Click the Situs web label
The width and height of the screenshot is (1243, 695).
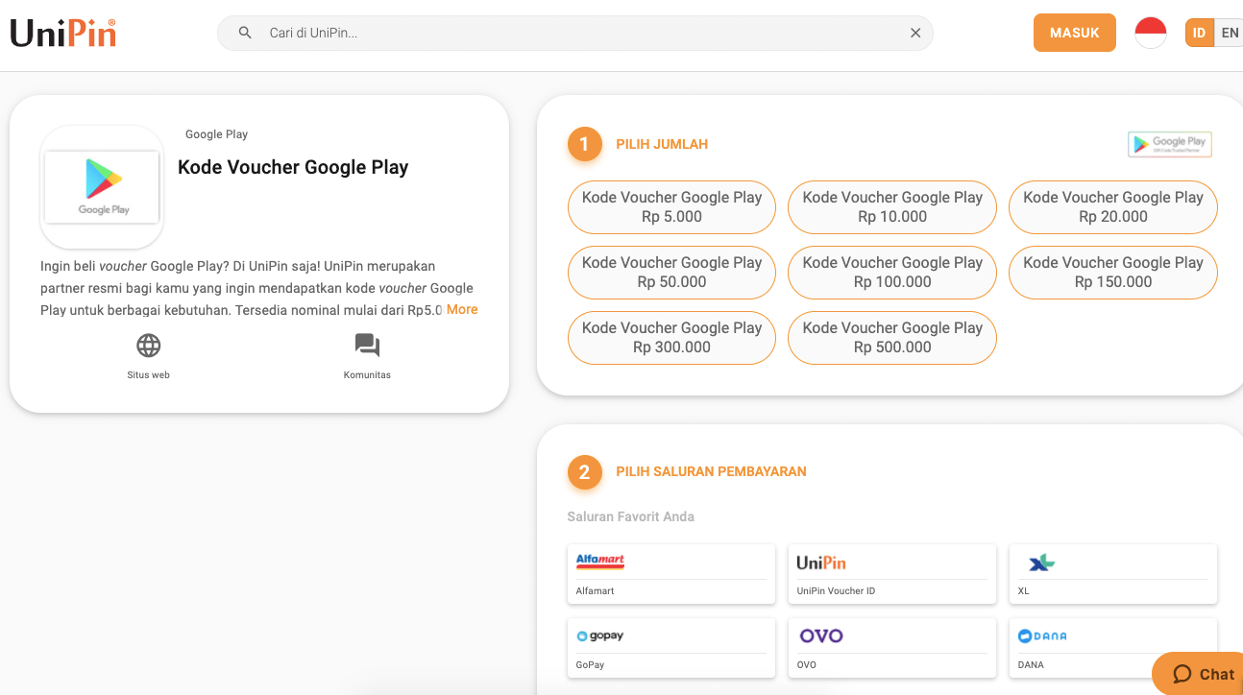click(x=148, y=374)
